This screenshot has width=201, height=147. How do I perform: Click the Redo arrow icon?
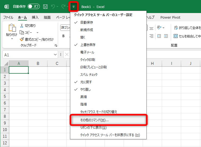coord(63,6)
